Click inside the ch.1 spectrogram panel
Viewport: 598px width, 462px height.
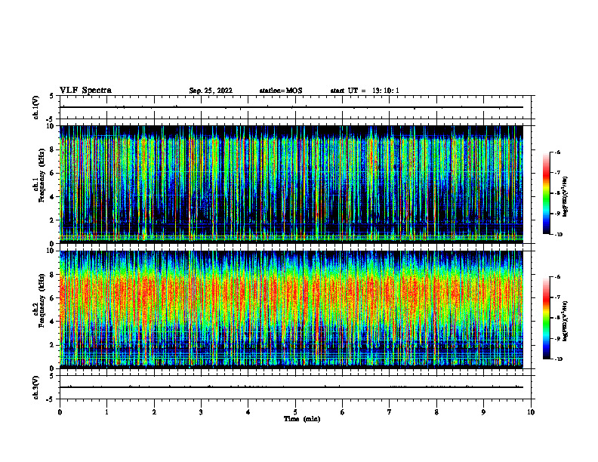click(291, 184)
